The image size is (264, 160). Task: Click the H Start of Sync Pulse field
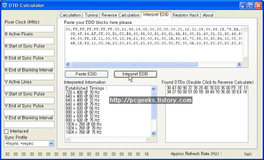click(29, 53)
